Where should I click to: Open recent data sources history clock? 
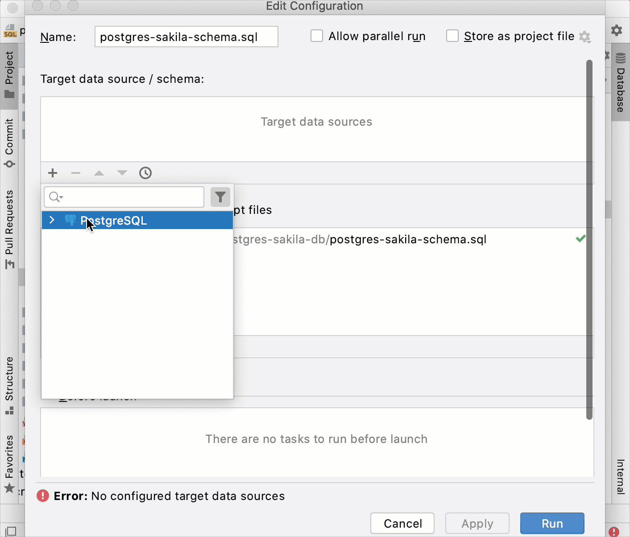145,173
